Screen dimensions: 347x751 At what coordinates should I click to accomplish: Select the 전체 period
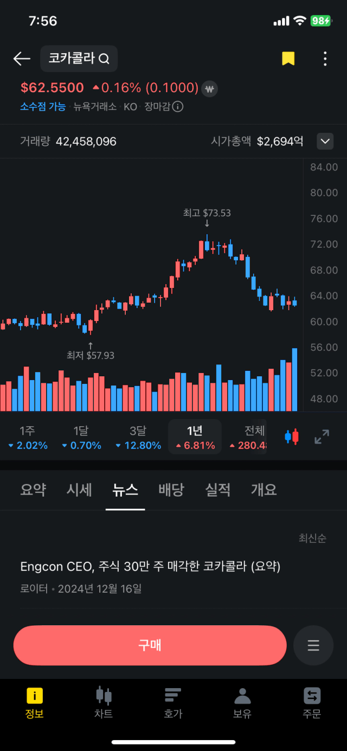click(x=248, y=438)
